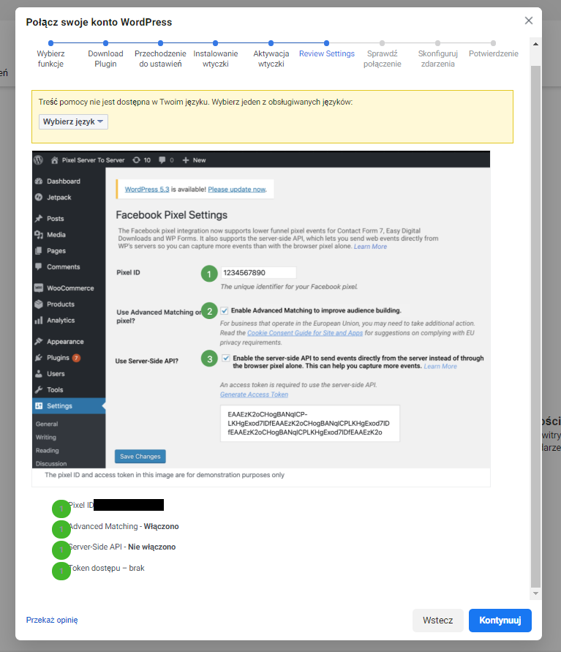The height and width of the screenshot is (652, 561).
Task: Select the Skonfiguruj zdarzenia step
Action: (x=437, y=54)
